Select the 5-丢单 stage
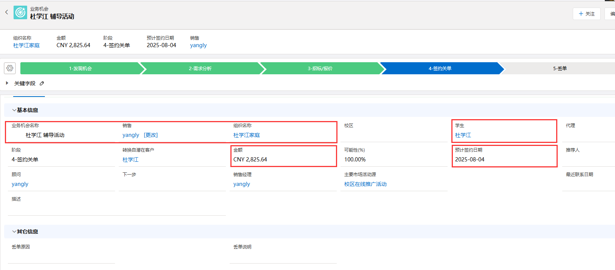 pyautogui.click(x=560, y=68)
